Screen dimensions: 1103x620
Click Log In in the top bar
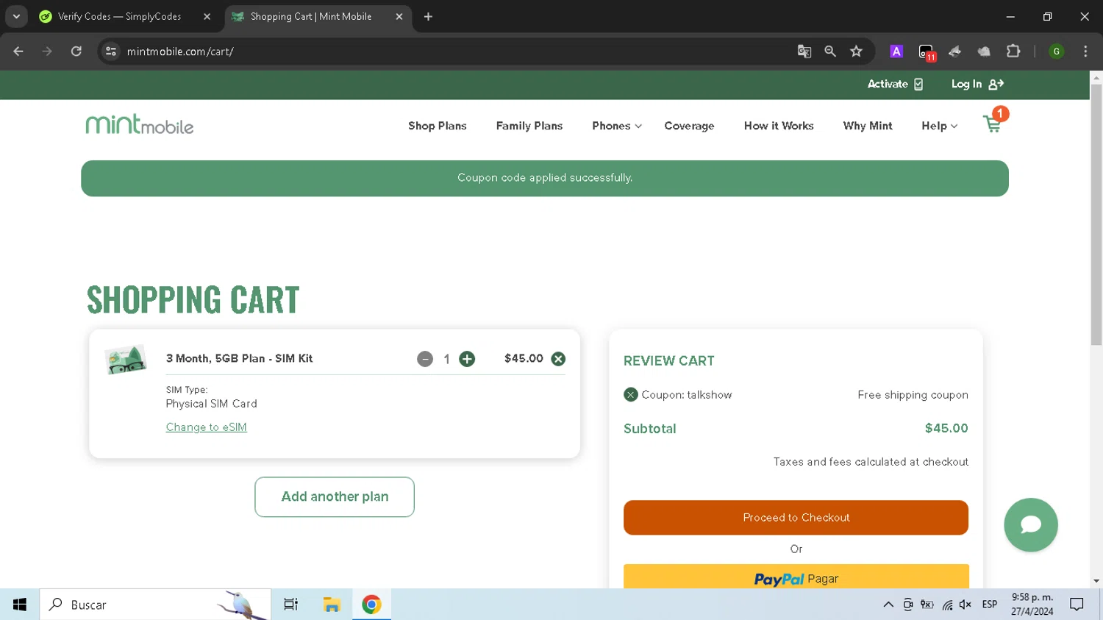pyautogui.click(x=977, y=84)
